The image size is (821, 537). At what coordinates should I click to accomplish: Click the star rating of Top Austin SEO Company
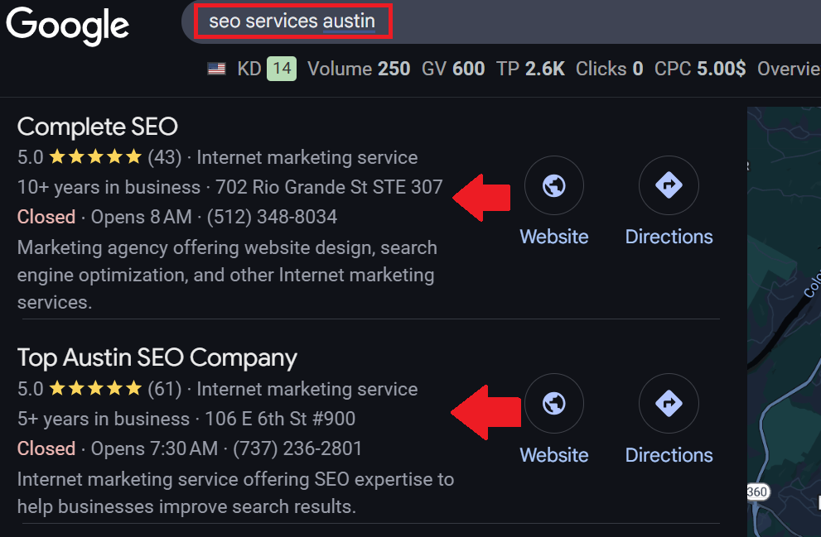pos(80,389)
